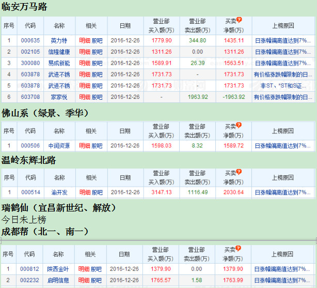Open the 上榜原因 link in 启明信息 row

[x=282, y=281]
